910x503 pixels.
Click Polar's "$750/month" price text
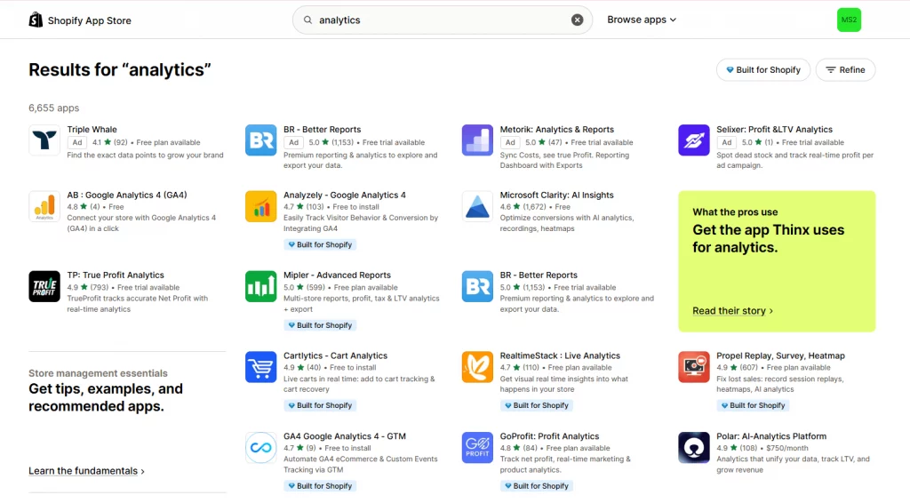coord(787,448)
